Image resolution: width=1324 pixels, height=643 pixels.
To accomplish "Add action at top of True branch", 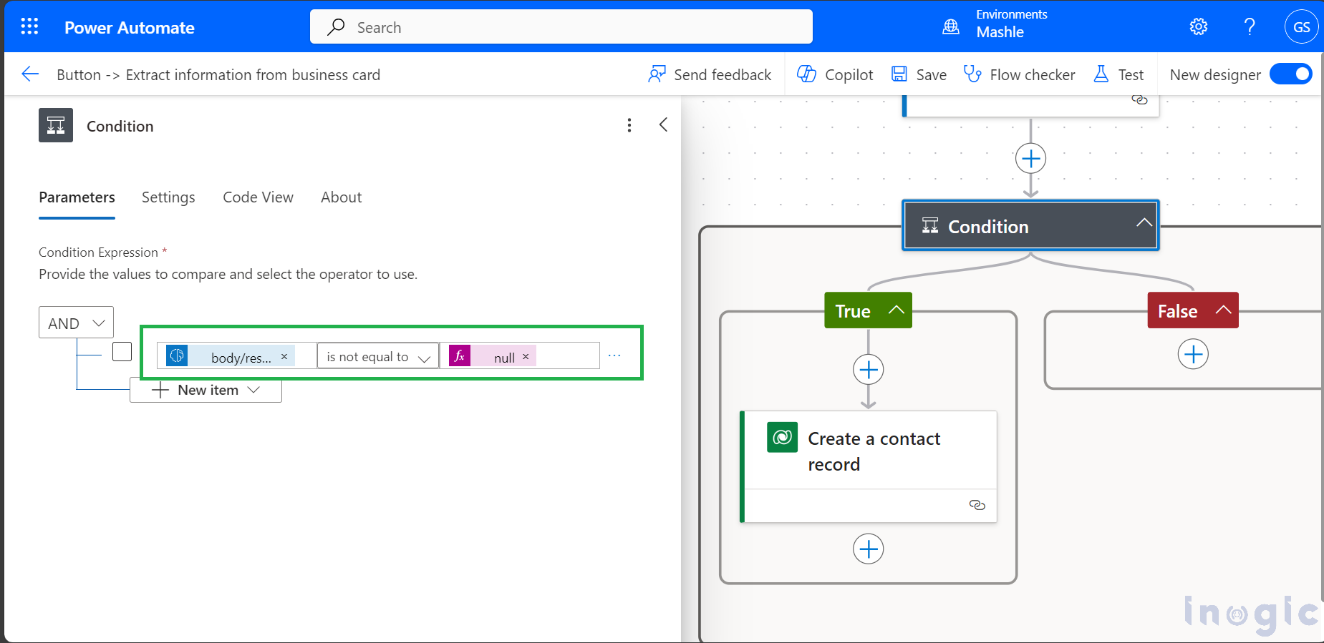I will pos(868,370).
